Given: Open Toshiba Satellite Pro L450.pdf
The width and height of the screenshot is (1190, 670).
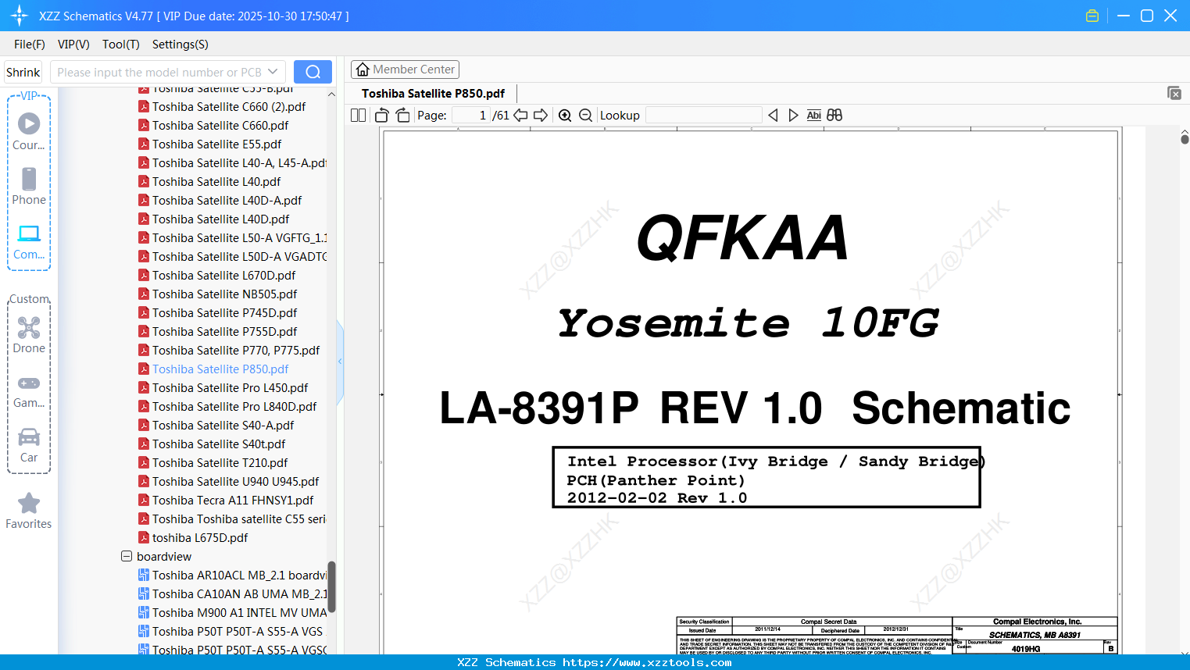Looking at the screenshot, I should coord(230,388).
